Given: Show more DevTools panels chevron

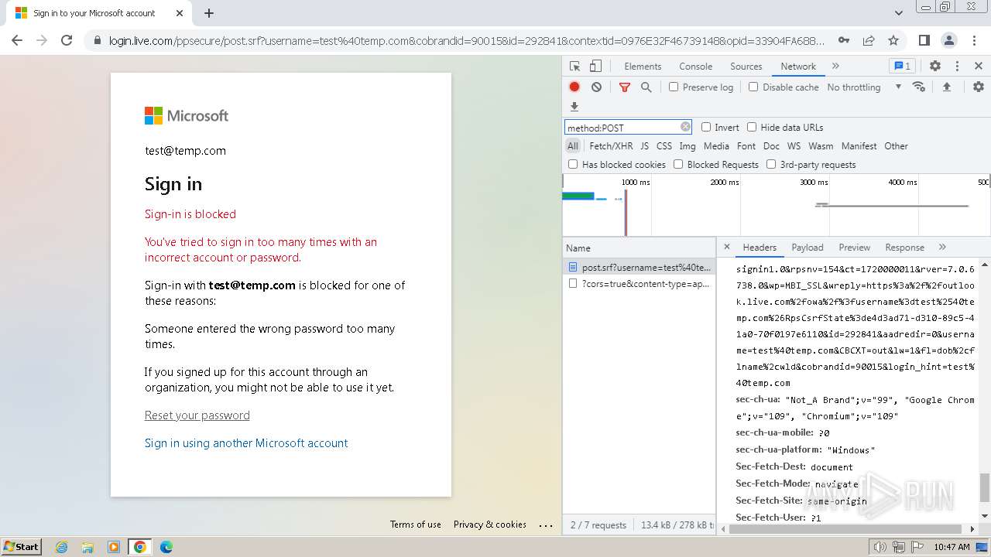Looking at the screenshot, I should click(835, 67).
